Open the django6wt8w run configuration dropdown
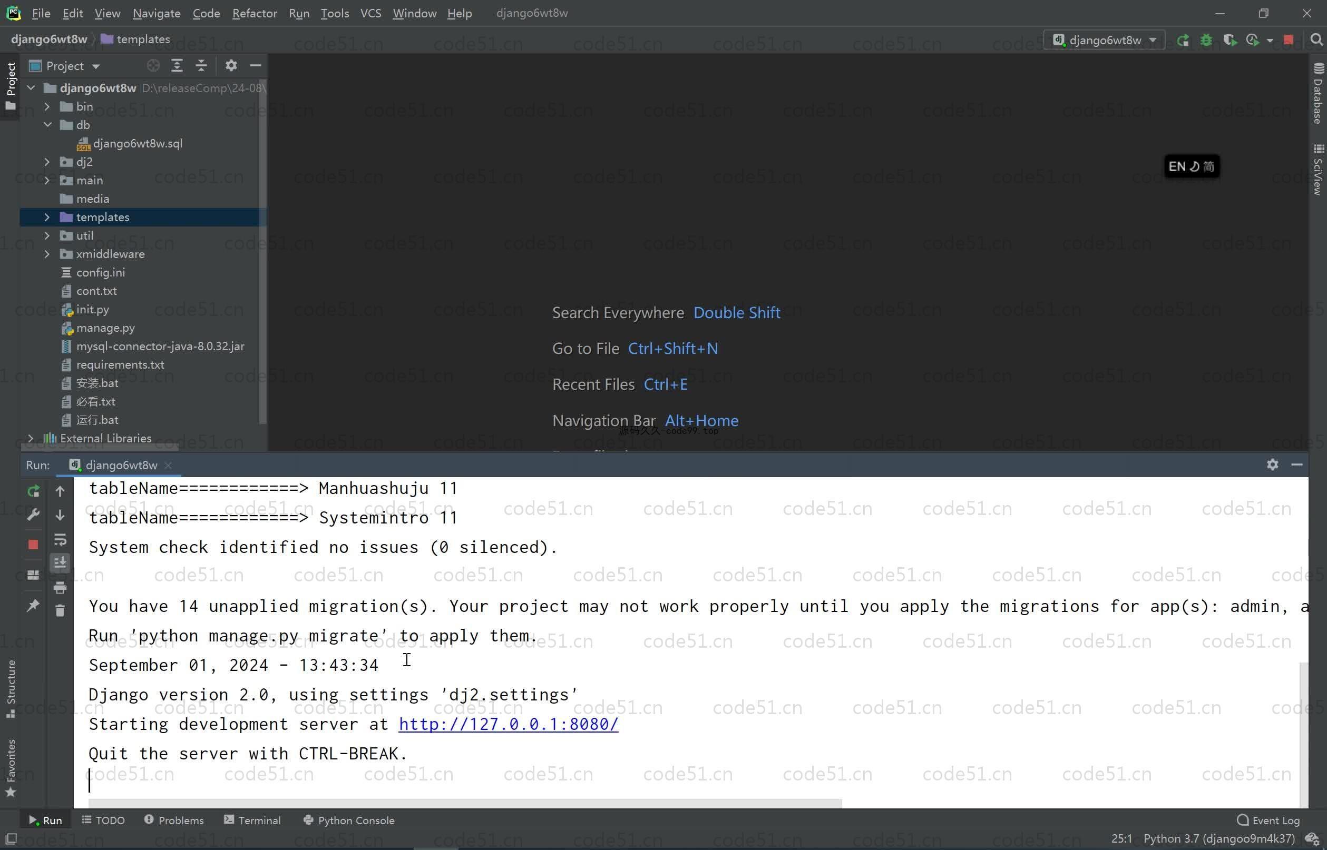Viewport: 1327px width, 850px height. [x=1105, y=41]
